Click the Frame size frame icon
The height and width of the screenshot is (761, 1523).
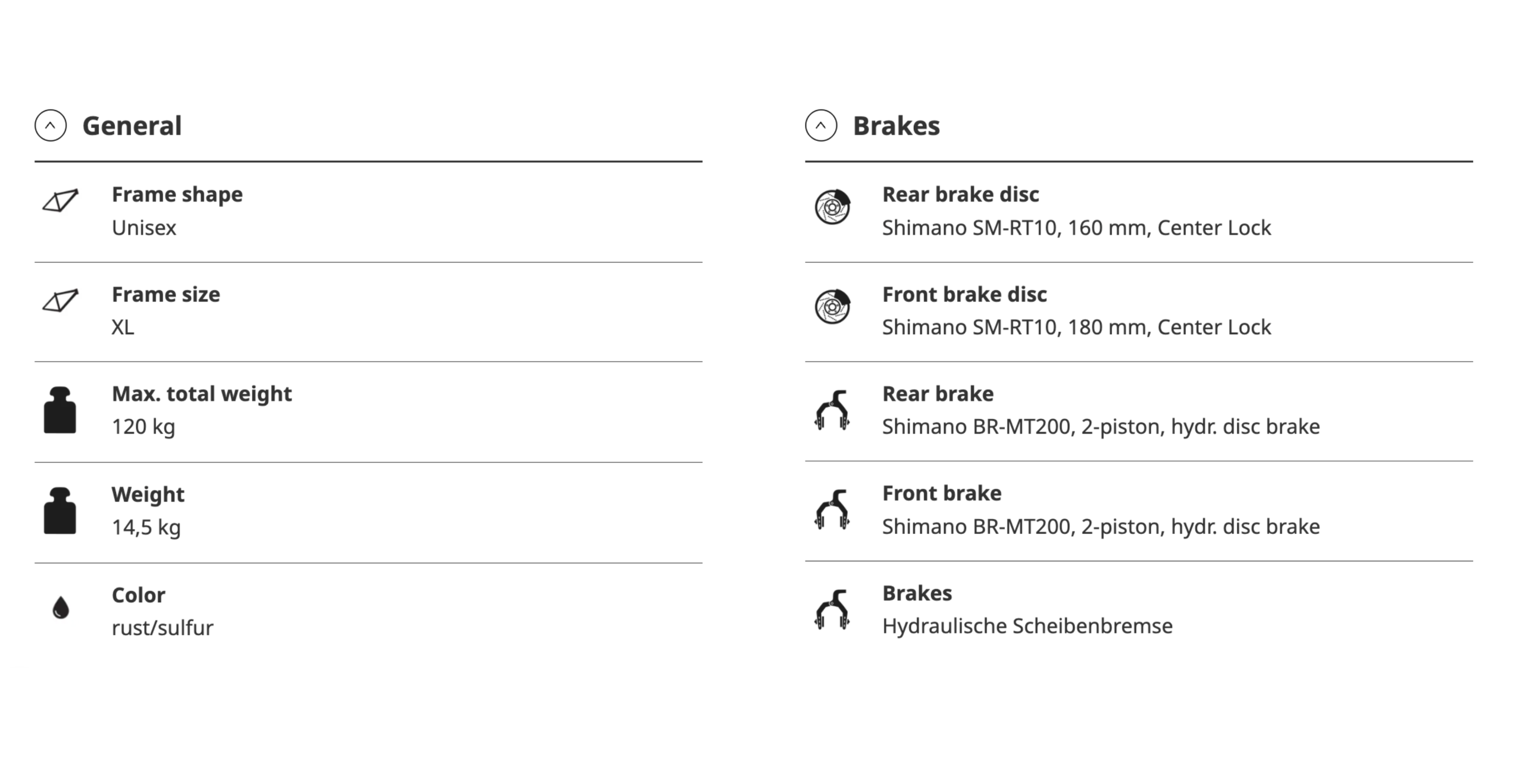(x=61, y=300)
